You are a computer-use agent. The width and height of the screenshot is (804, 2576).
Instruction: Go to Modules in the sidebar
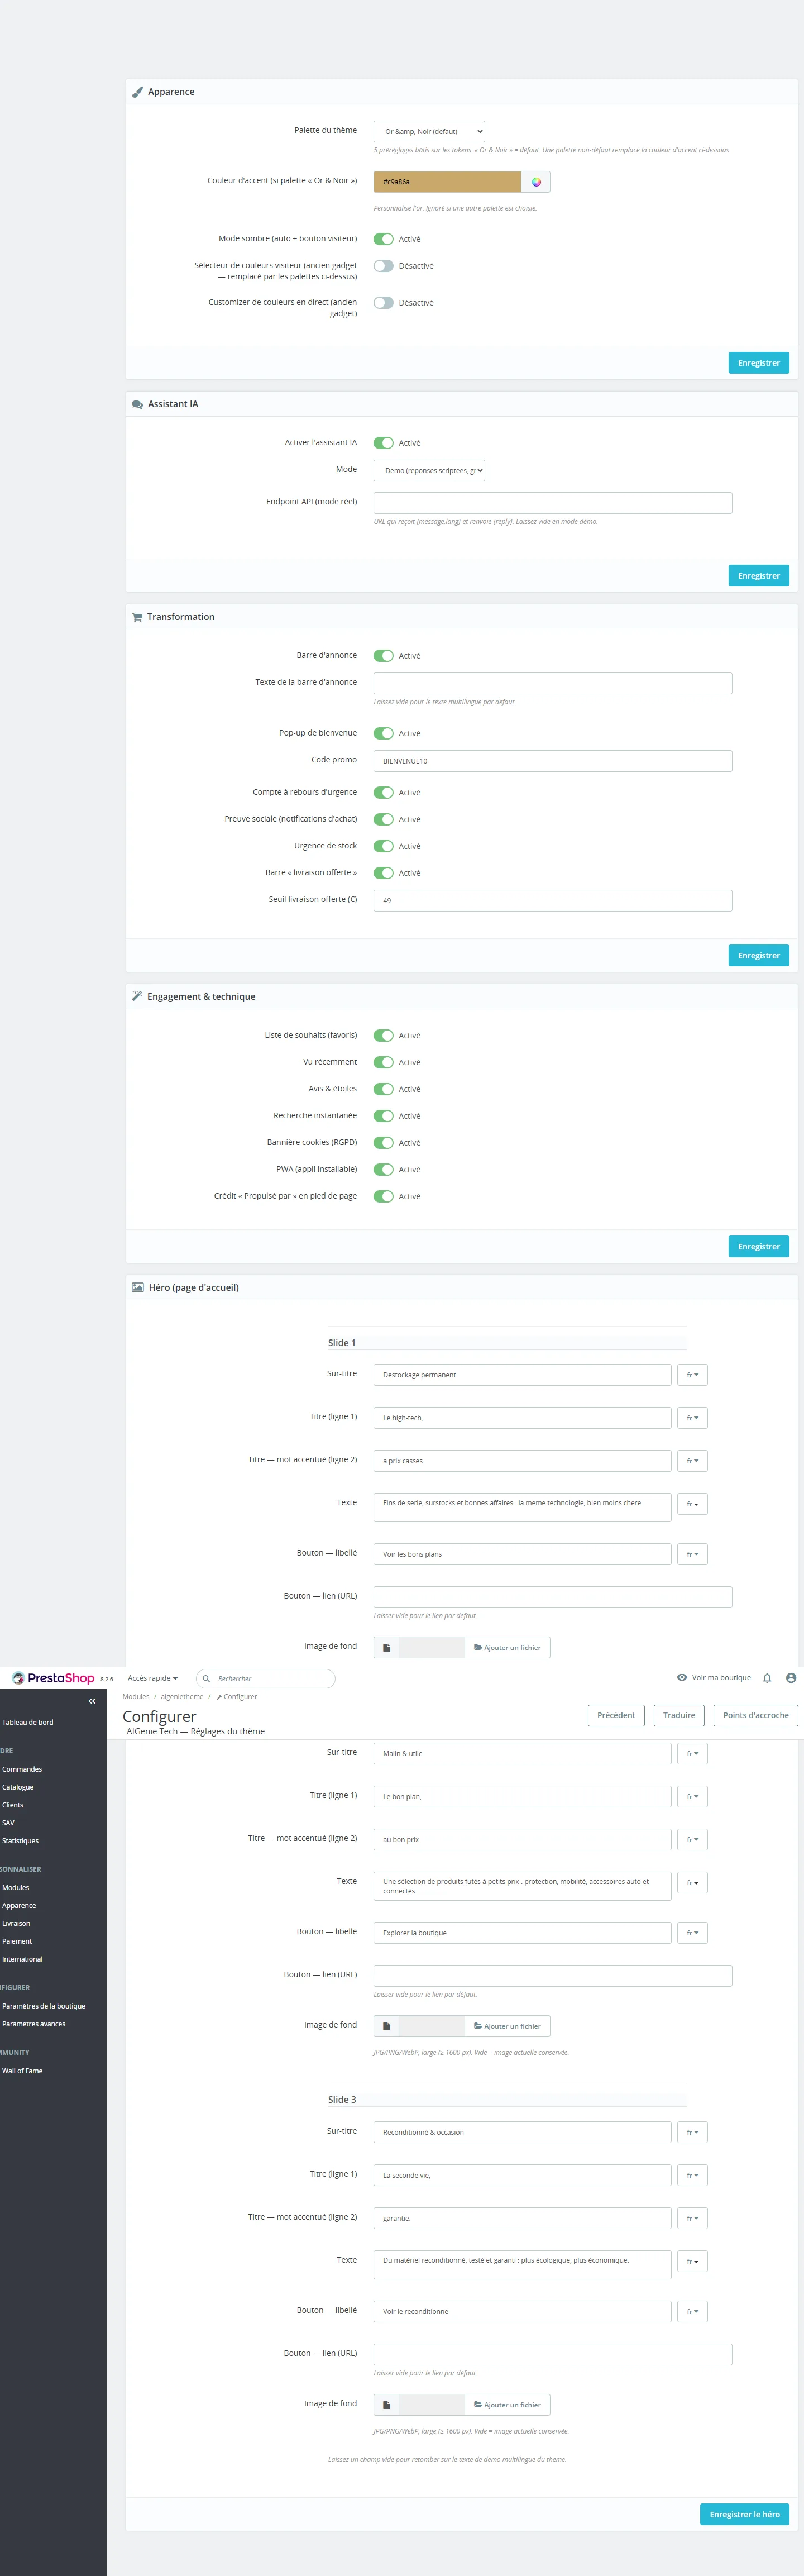(x=16, y=1888)
